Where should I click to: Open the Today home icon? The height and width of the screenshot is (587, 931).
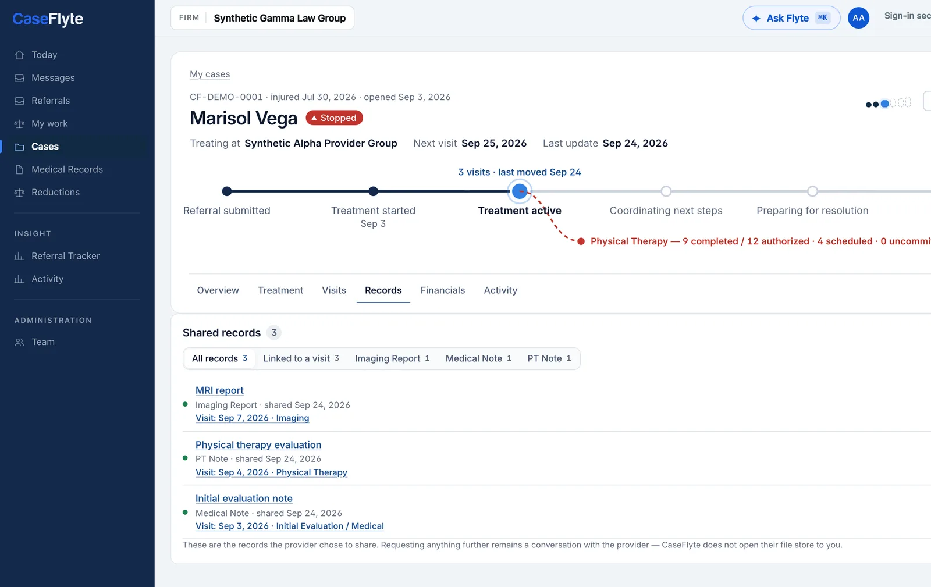pyautogui.click(x=19, y=55)
